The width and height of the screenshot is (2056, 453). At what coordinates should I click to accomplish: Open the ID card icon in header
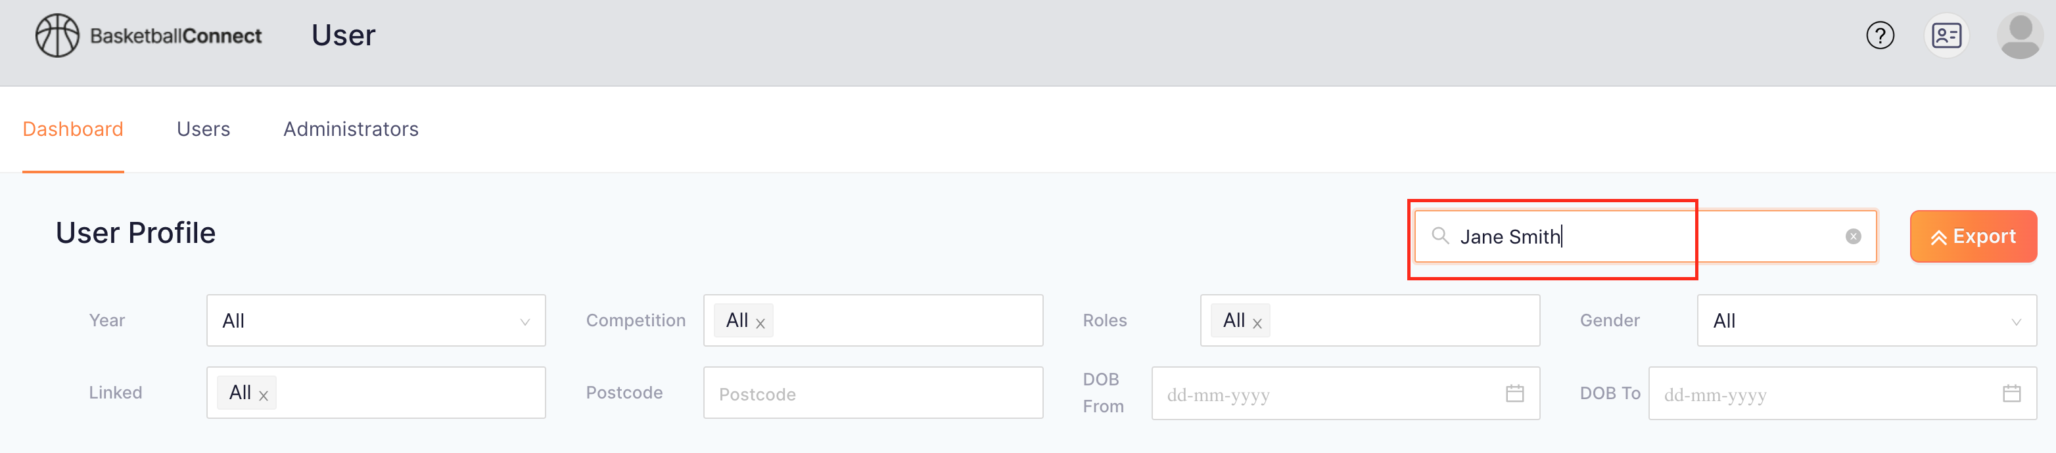pyautogui.click(x=1946, y=36)
